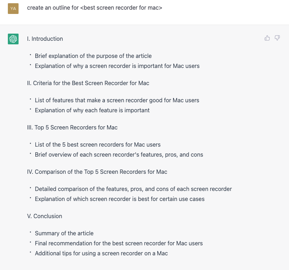289x270 pixels.
Task: Click the 'I. Introduction' heading
Action: coord(45,39)
